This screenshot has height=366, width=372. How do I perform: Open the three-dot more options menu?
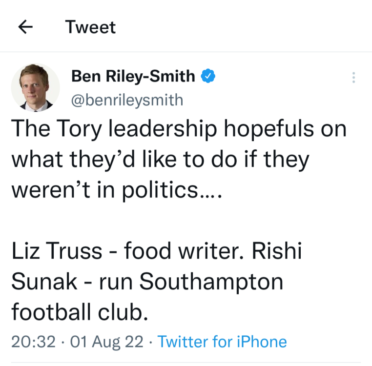[x=354, y=77]
